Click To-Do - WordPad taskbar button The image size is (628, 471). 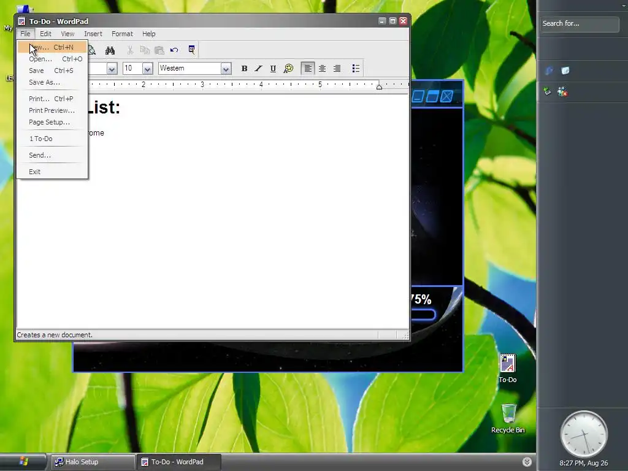[x=178, y=462]
